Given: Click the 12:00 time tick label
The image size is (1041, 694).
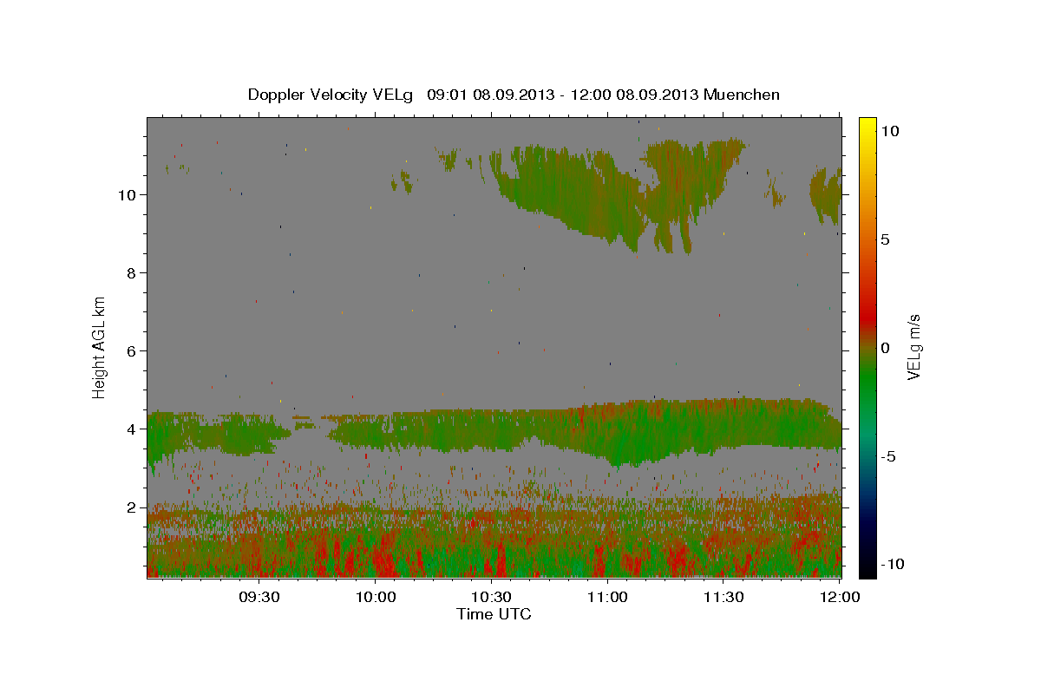Looking at the screenshot, I should 839,597.
